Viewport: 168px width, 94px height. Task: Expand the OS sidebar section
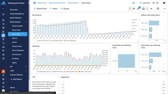[26, 67]
